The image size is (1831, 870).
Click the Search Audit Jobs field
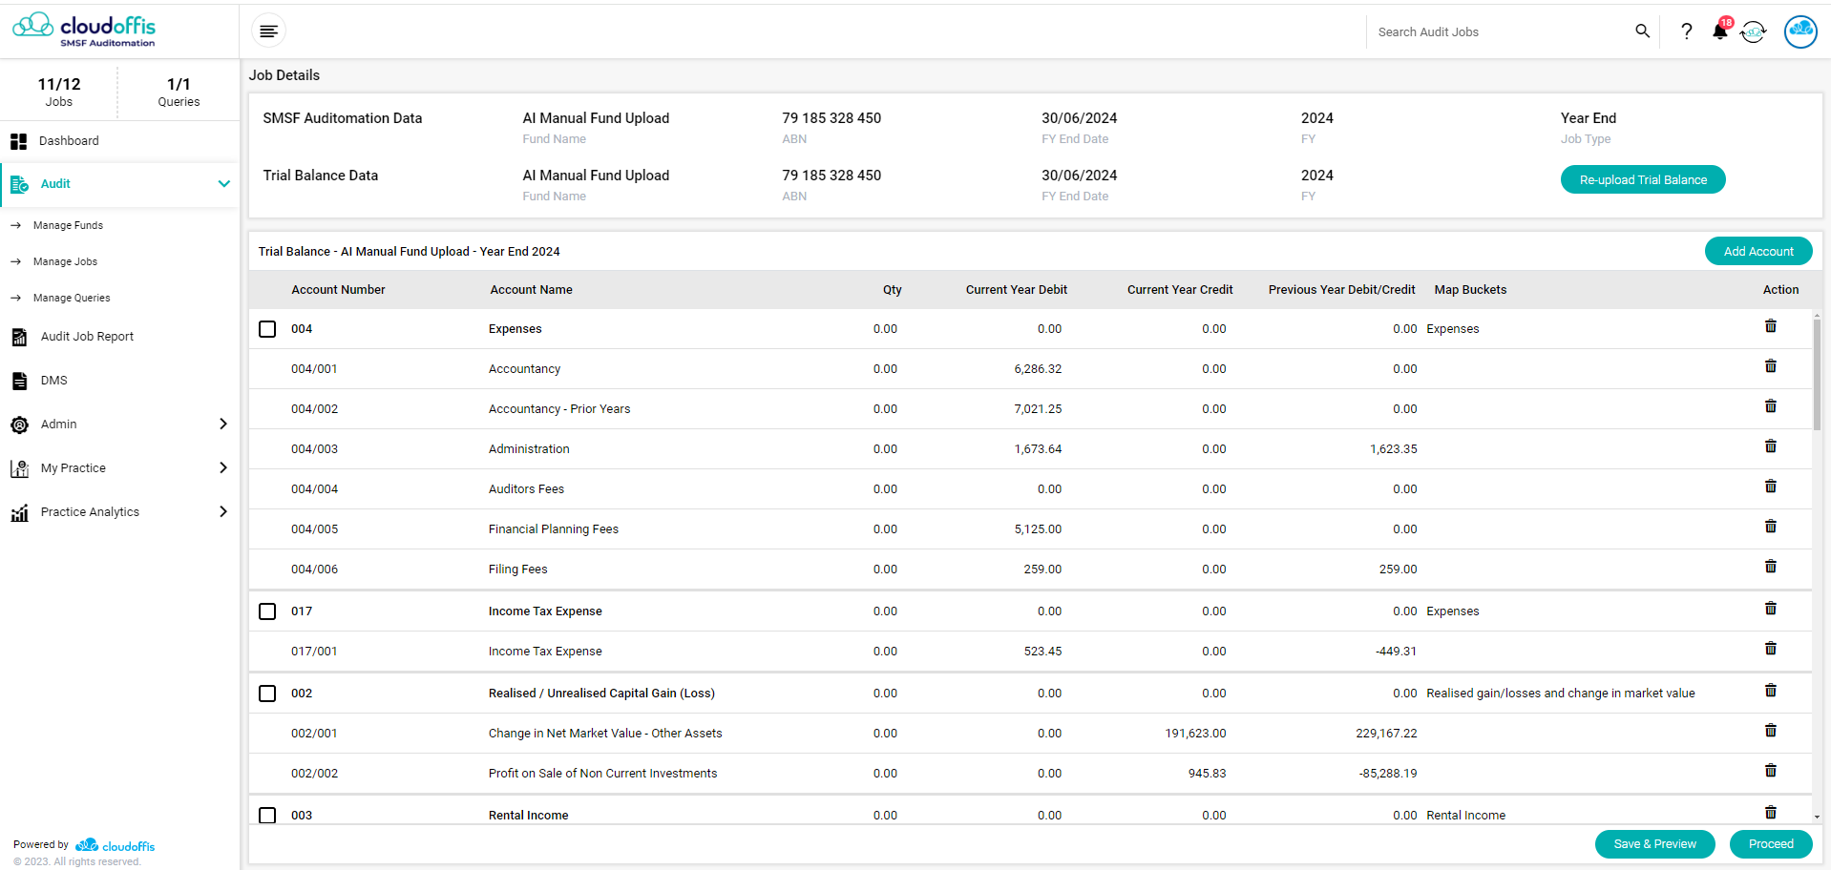pyautogui.click(x=1499, y=32)
